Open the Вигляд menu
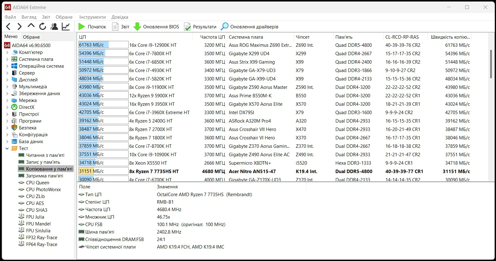Image resolution: width=496 pixels, height=261 pixels. (29, 17)
